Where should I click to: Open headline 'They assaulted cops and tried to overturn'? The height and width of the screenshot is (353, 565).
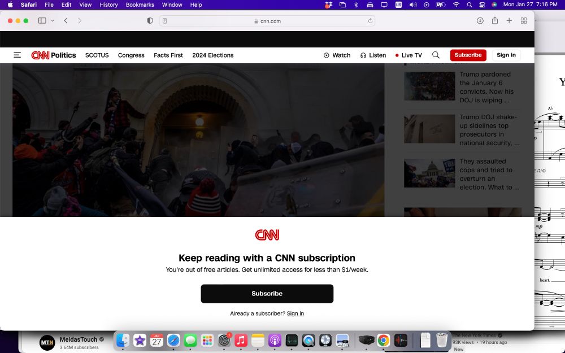click(489, 175)
